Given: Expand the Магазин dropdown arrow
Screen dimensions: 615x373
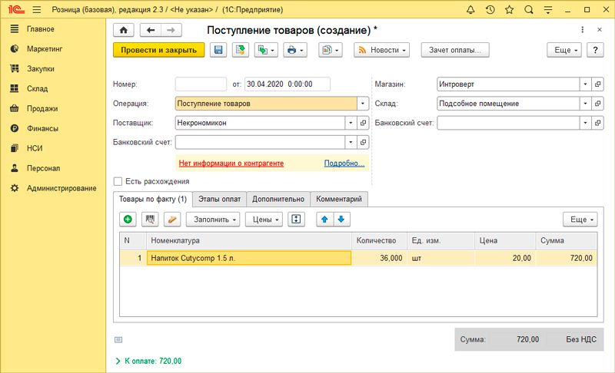Looking at the screenshot, I should (585, 84).
